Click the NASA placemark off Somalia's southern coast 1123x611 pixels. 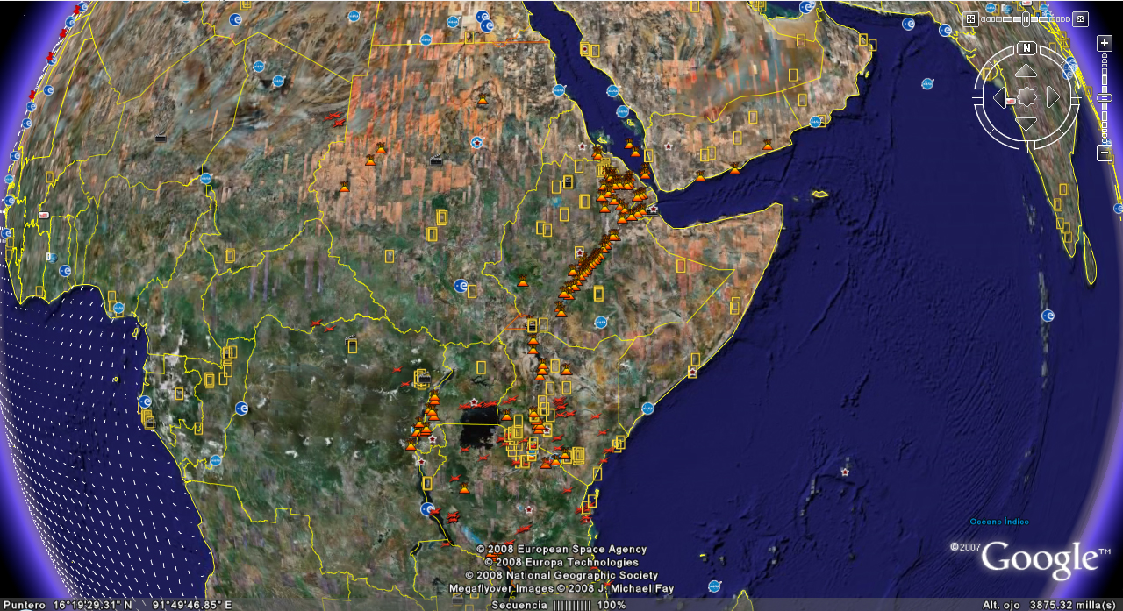(647, 408)
